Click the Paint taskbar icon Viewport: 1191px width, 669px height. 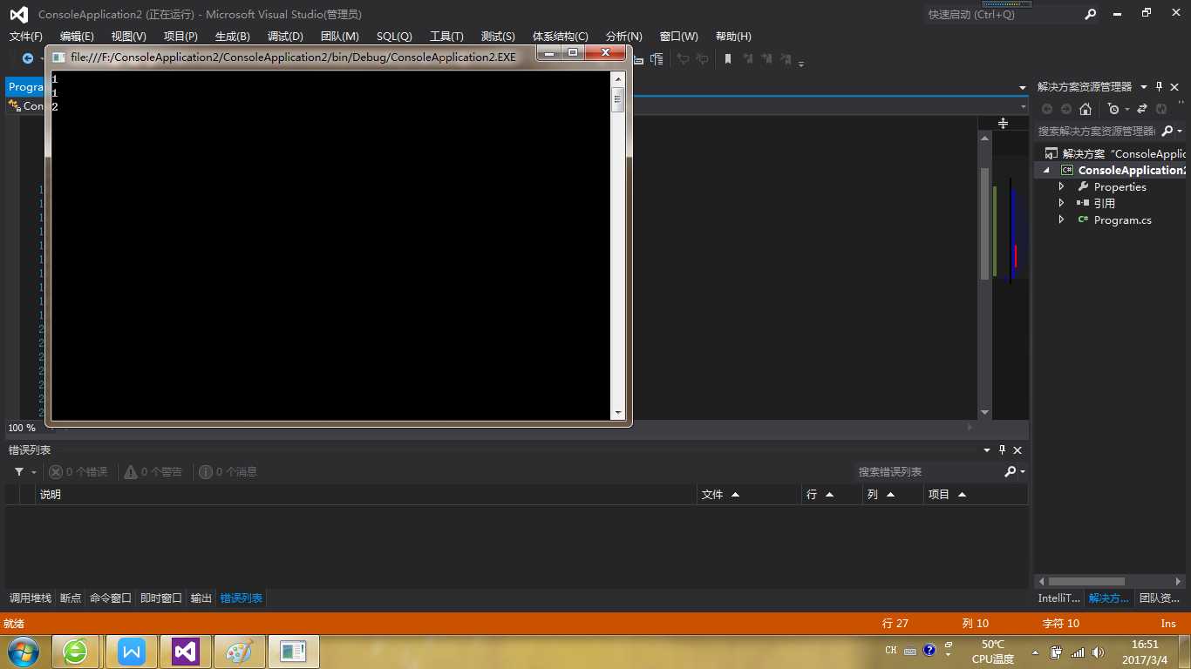click(238, 652)
